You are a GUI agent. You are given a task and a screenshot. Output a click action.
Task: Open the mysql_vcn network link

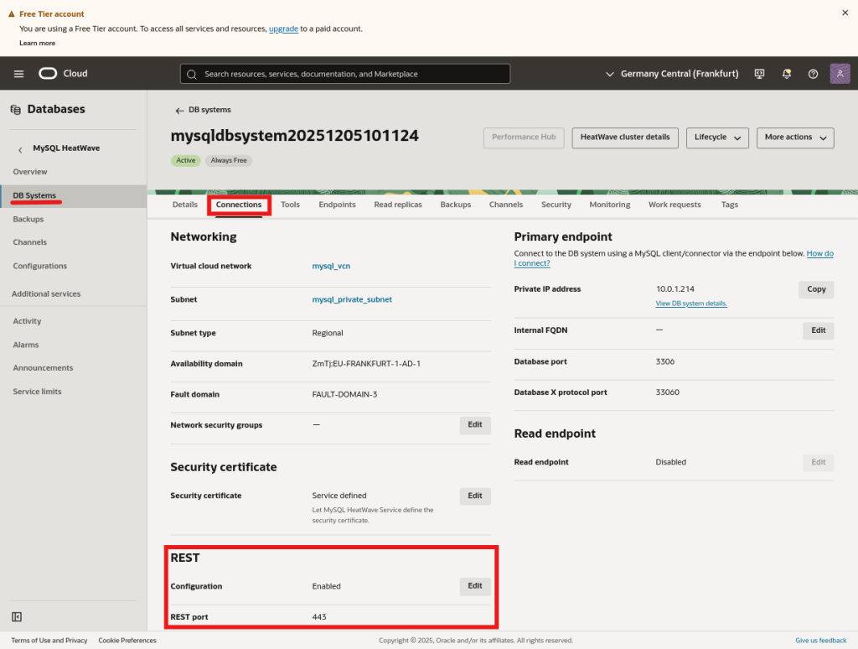tap(331, 266)
